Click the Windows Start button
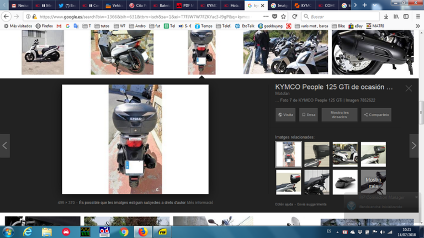The height and width of the screenshot is (238, 424). click(8, 231)
